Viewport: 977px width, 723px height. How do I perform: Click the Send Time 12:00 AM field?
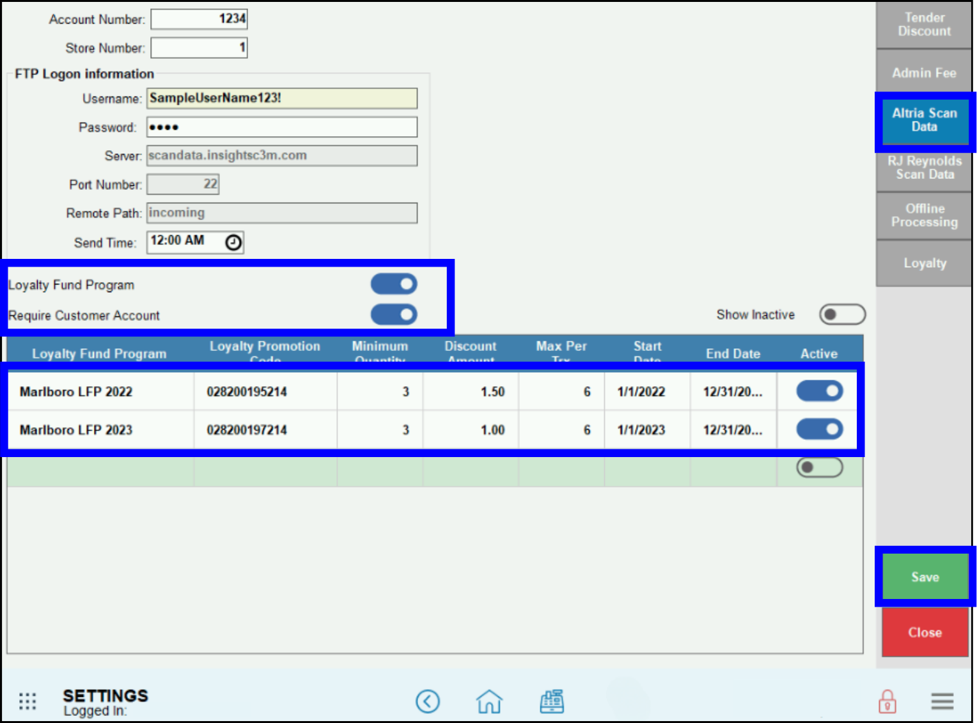point(195,242)
